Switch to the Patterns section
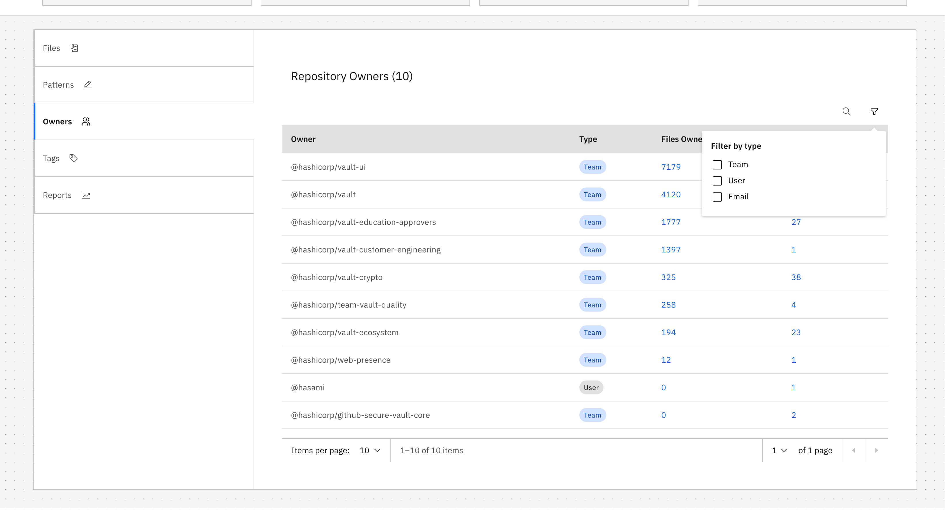The height and width of the screenshot is (531, 945). click(58, 85)
